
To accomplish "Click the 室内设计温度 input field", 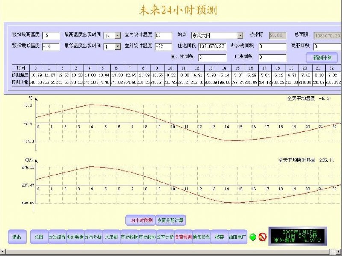I will pyautogui.click(x=163, y=35).
